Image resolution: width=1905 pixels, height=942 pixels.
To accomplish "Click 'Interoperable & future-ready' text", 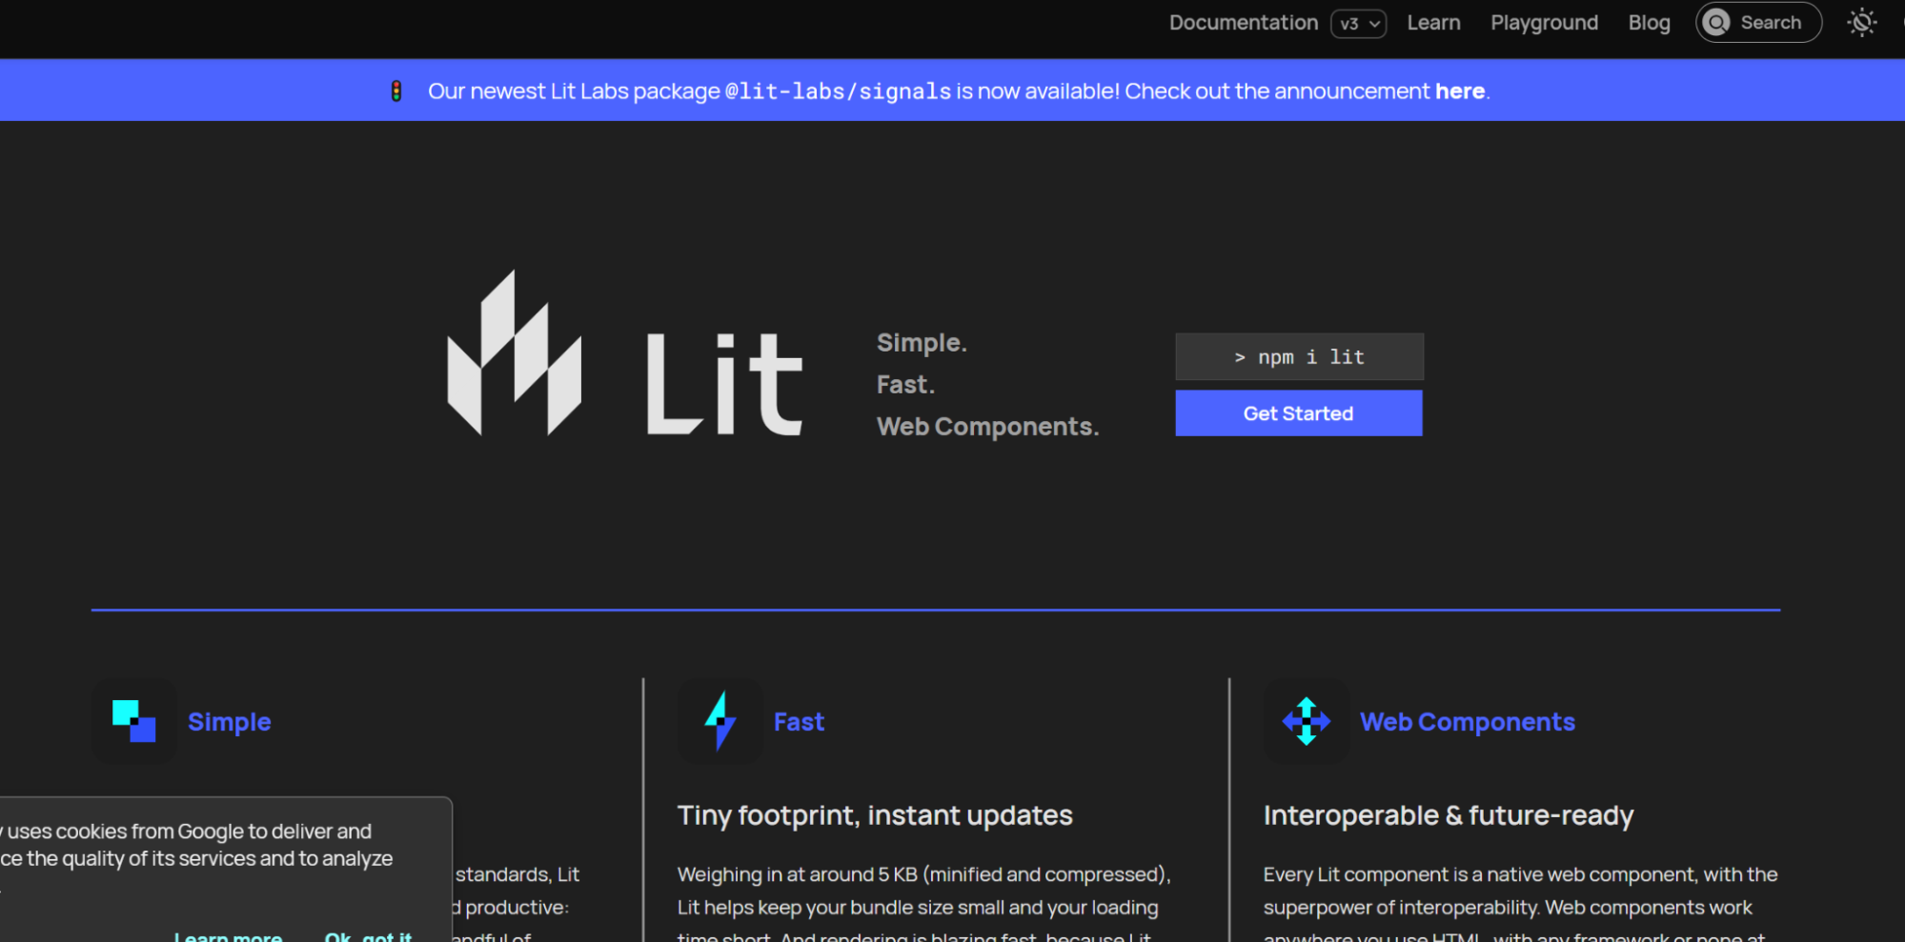I will [1449, 815].
